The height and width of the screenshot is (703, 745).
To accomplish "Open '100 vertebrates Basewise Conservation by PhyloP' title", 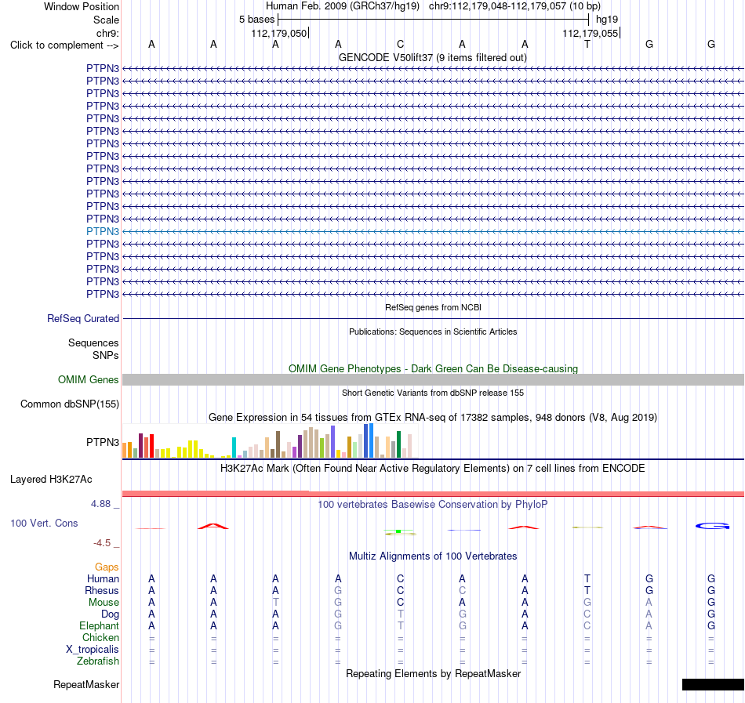I will pos(432,504).
